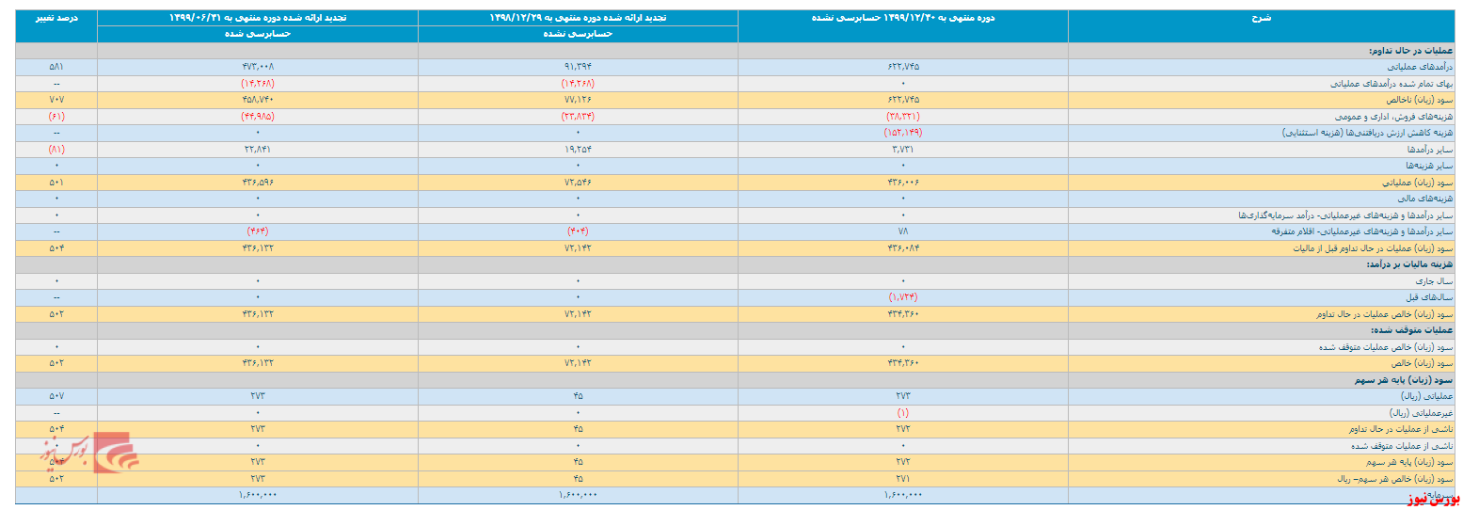Click the 'درصد تغییر' column header
1463x510 pixels.
pos(56,18)
